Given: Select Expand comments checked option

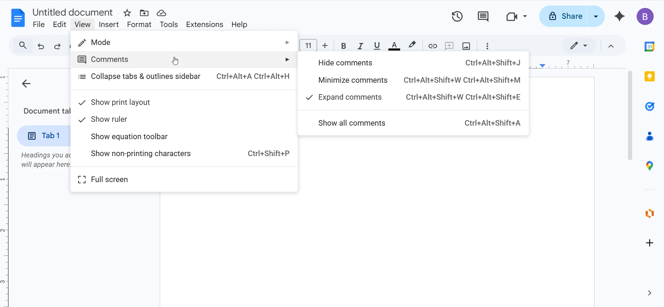Looking at the screenshot, I should (350, 97).
